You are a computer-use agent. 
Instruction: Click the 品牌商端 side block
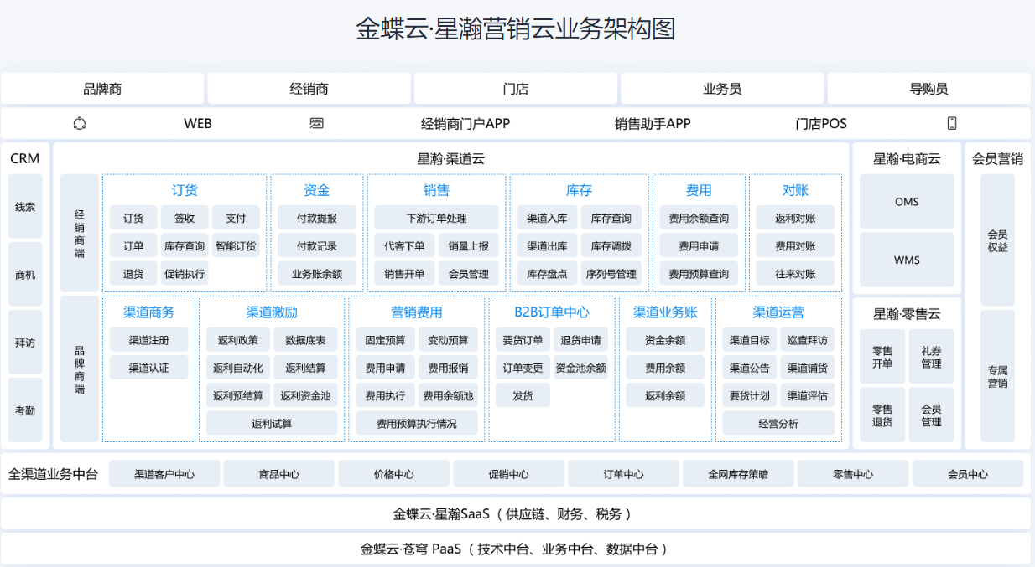(x=80, y=369)
